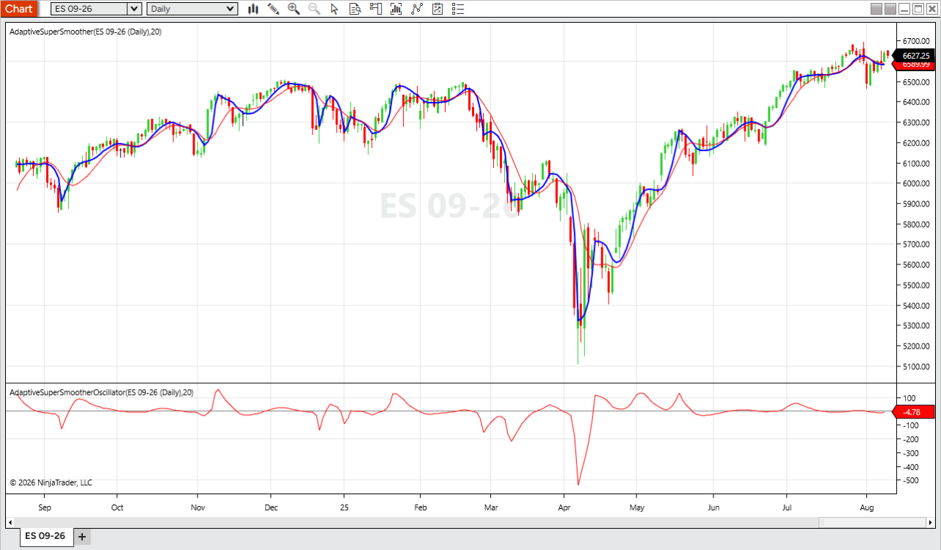The width and height of the screenshot is (941, 550).
Task: Select the ES 09-26 bottom tab
Action: click(x=45, y=536)
